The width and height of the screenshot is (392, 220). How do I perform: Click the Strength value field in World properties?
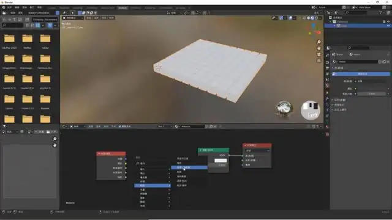(x=371, y=94)
